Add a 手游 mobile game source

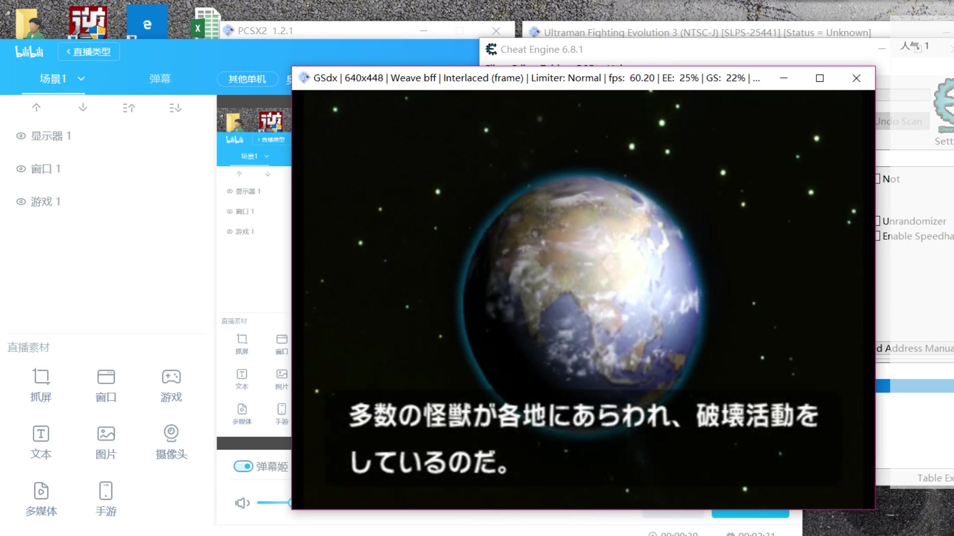click(106, 499)
